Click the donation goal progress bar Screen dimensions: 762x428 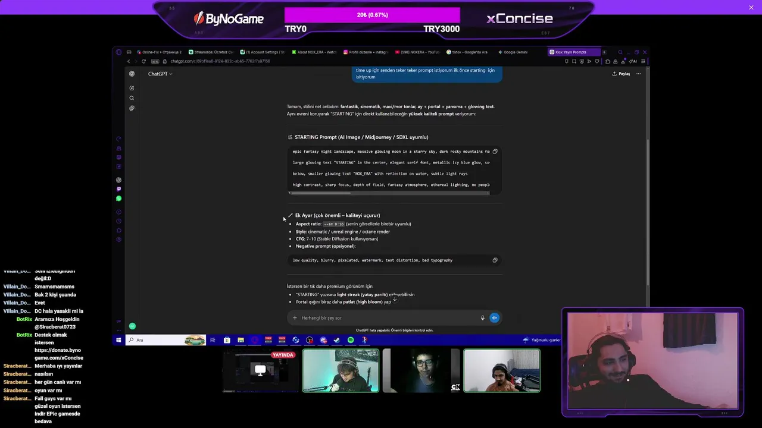[372, 15]
